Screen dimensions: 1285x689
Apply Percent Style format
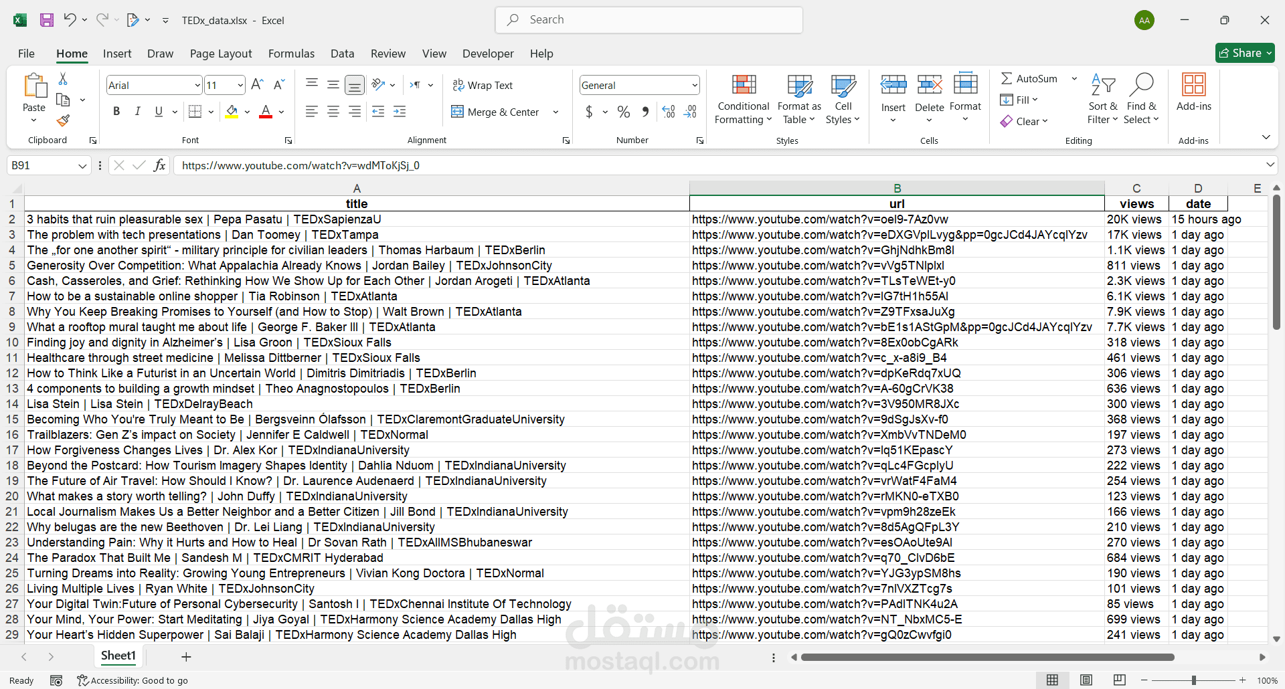click(624, 112)
